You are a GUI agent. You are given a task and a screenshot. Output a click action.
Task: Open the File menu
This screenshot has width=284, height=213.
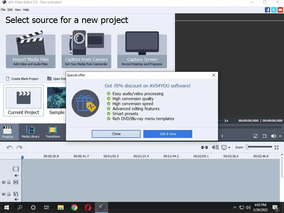3,10
